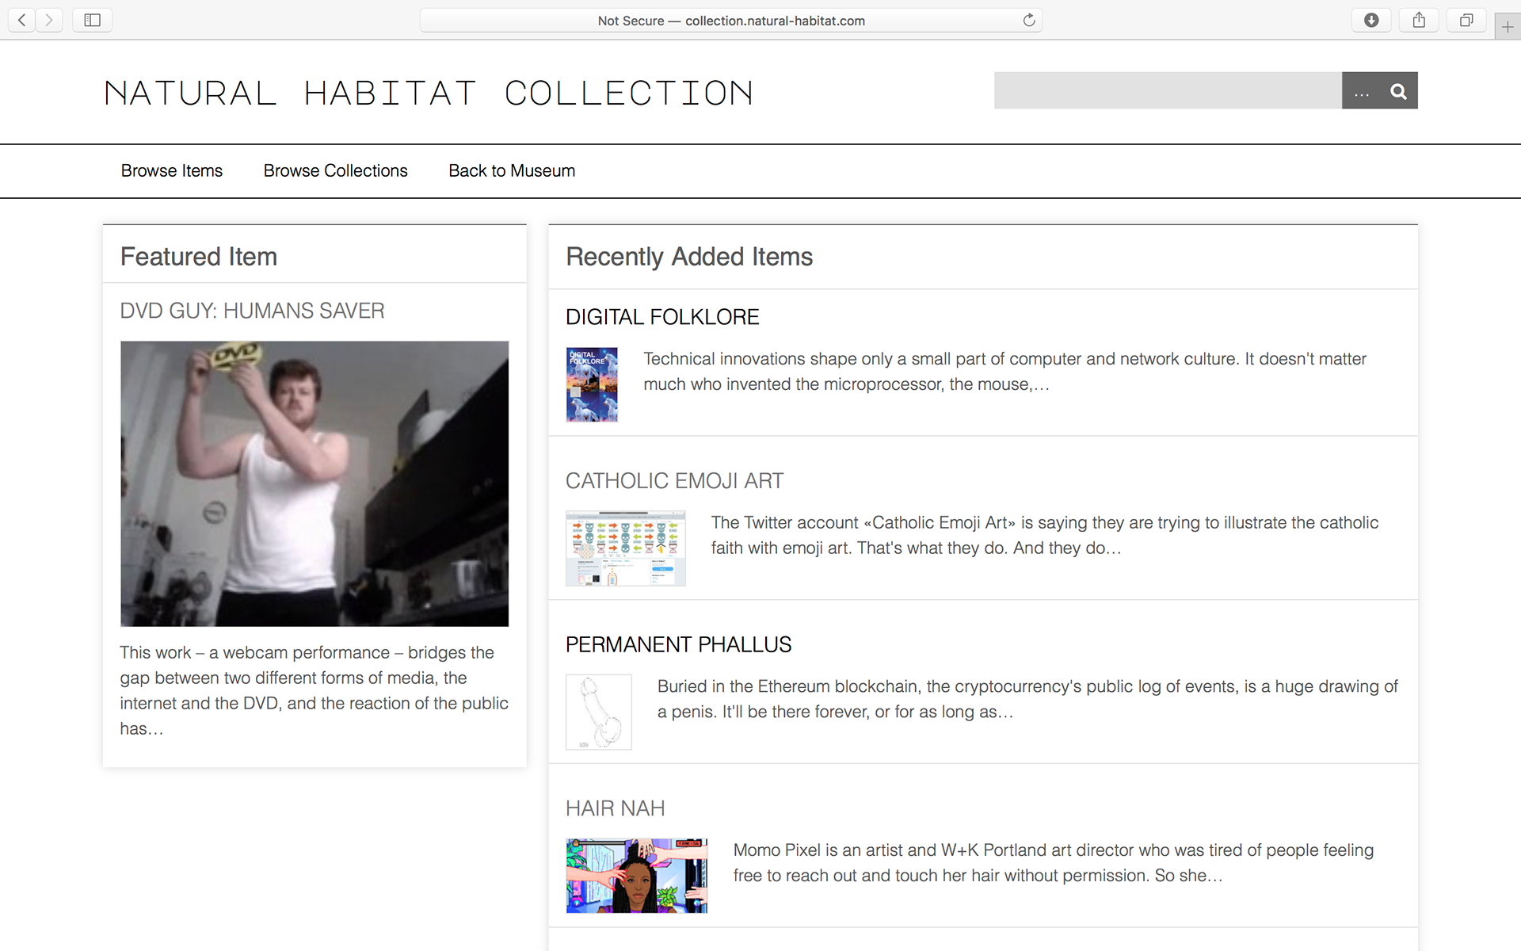Open the Safari share menu

(1419, 20)
